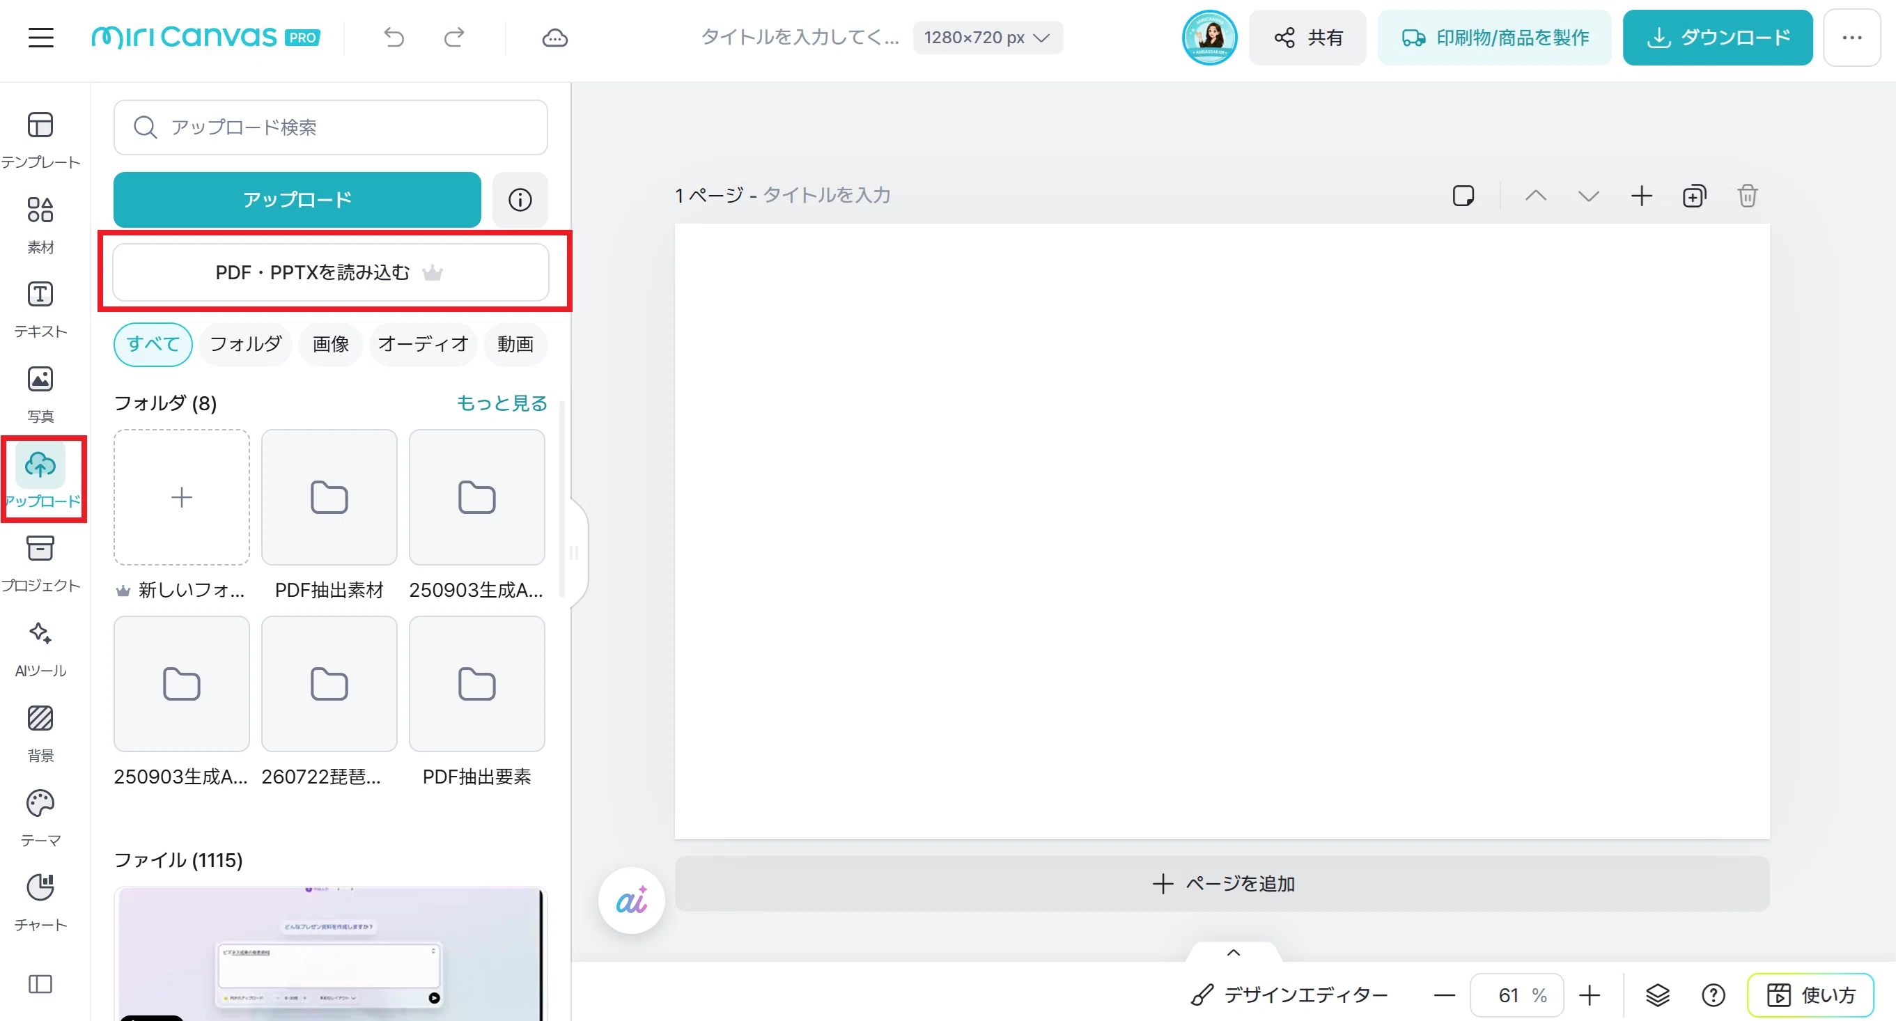
Task: Click the ダウンロード button
Action: pyautogui.click(x=1717, y=38)
